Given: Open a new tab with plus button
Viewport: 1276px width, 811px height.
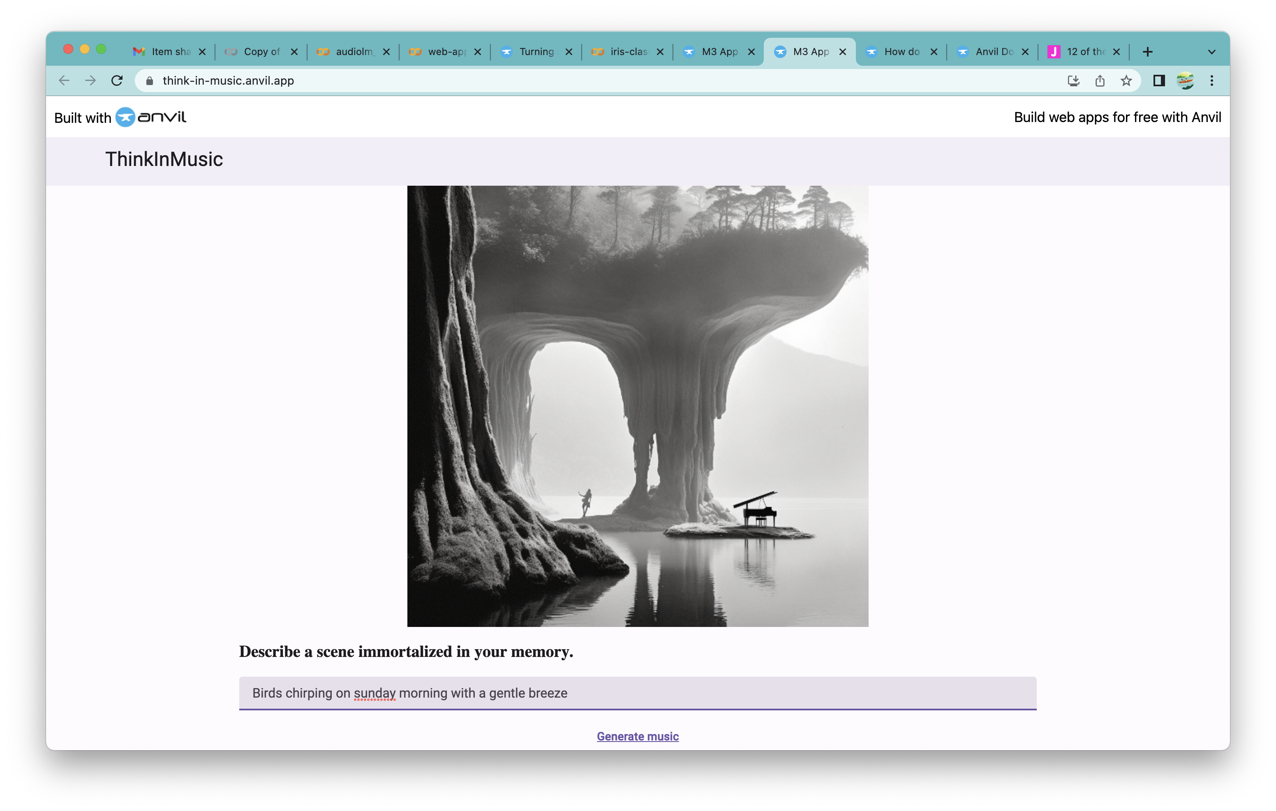Looking at the screenshot, I should tap(1148, 52).
